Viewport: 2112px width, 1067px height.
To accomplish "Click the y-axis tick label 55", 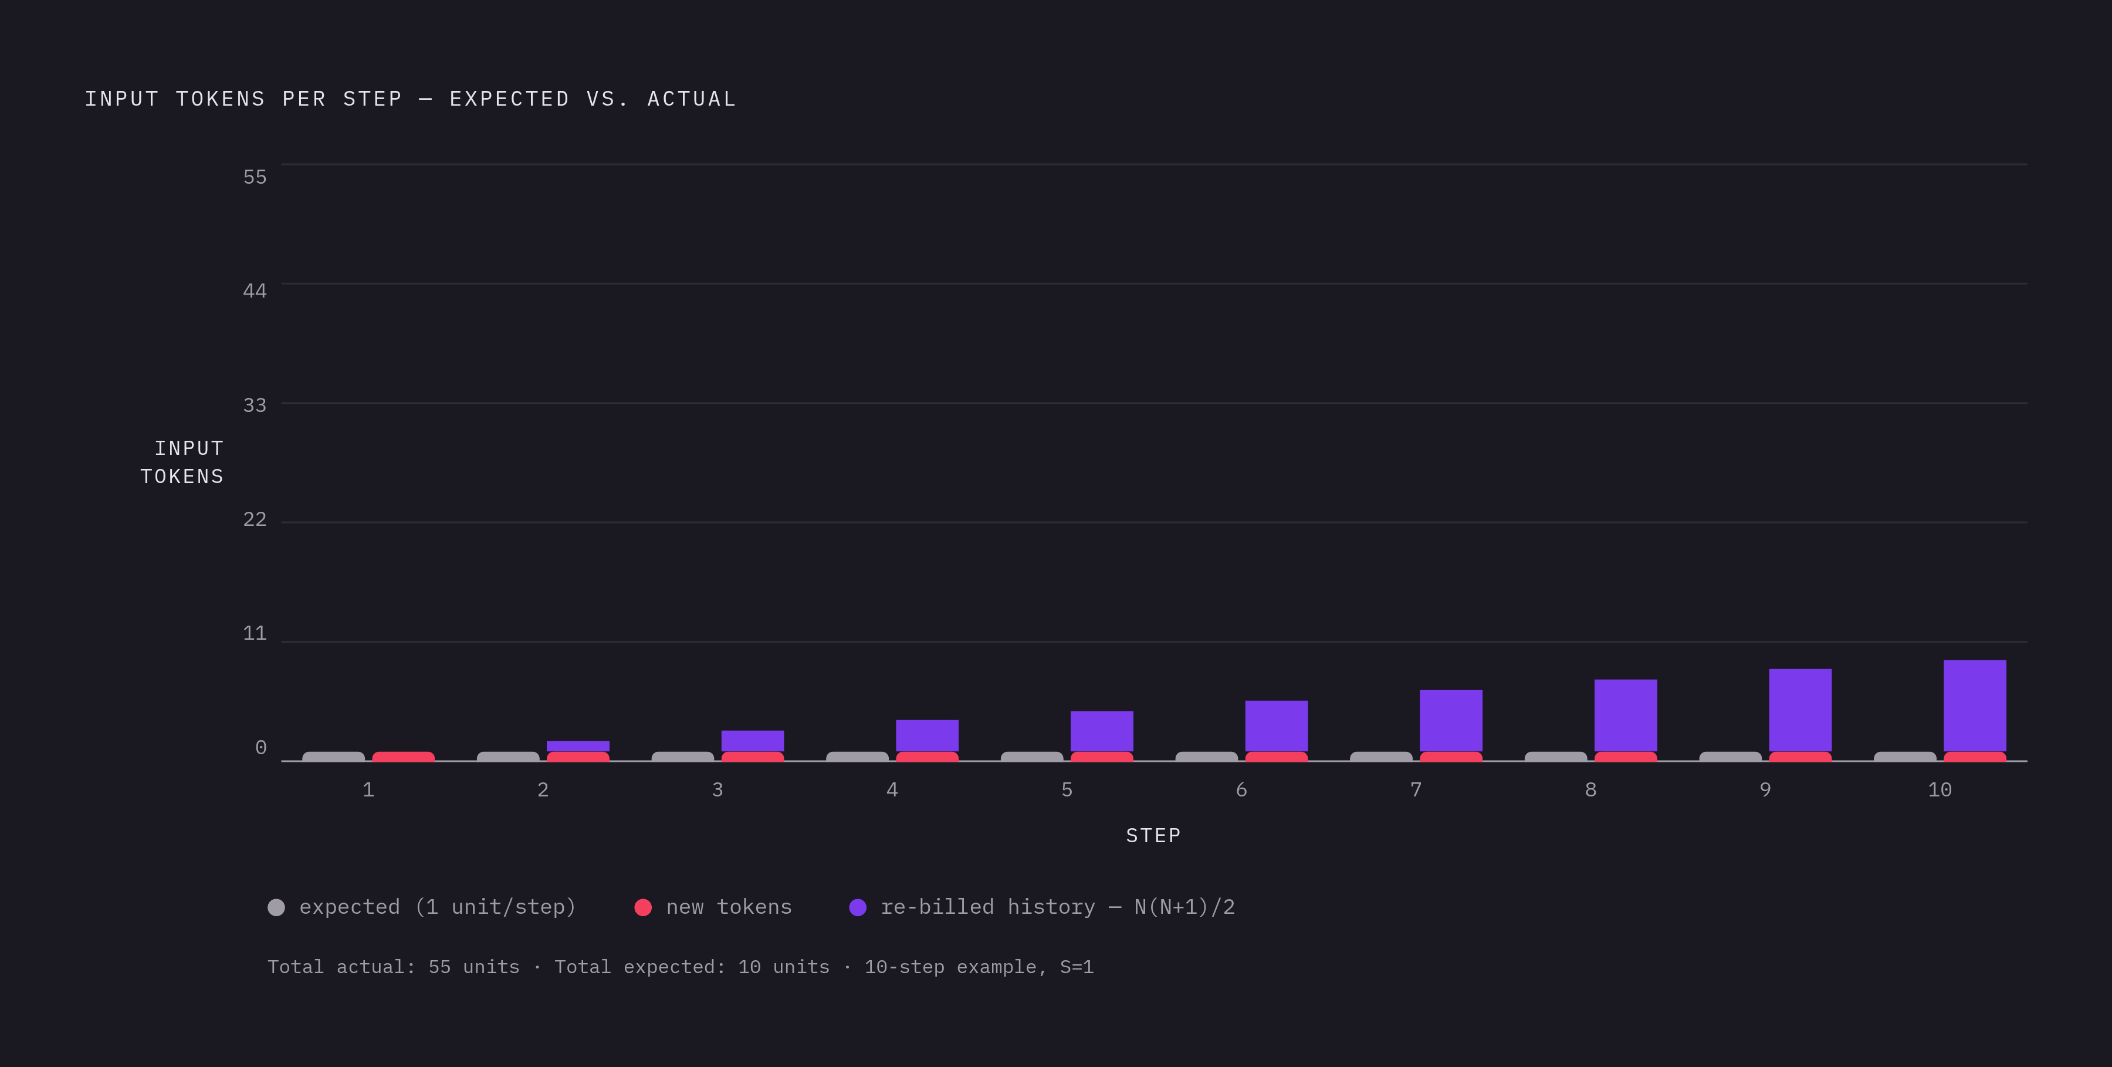I will click(255, 176).
